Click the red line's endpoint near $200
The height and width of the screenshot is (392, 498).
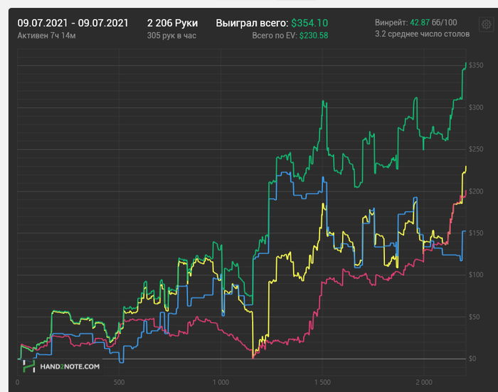point(465,191)
